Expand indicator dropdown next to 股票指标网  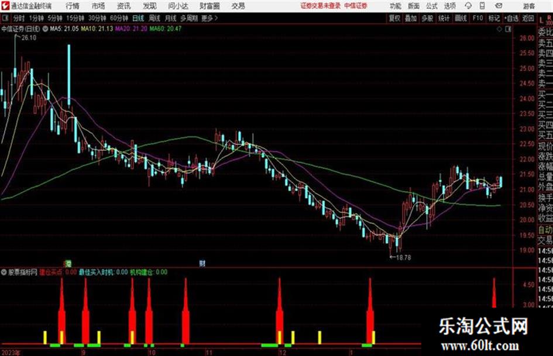point(4,272)
